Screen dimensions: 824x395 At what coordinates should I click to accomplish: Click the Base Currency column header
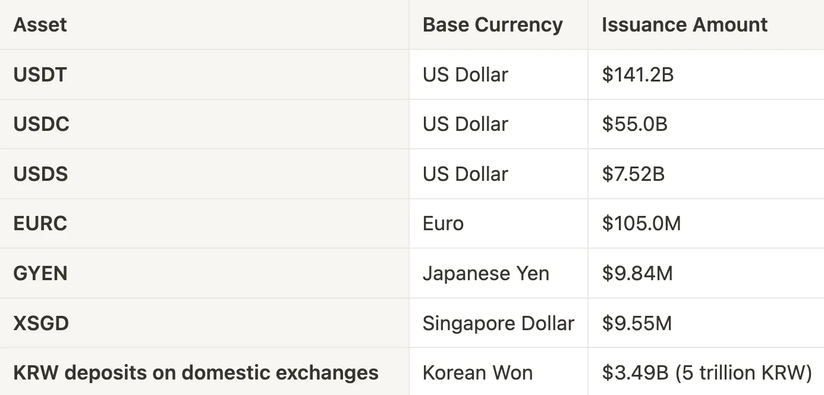[x=498, y=24]
